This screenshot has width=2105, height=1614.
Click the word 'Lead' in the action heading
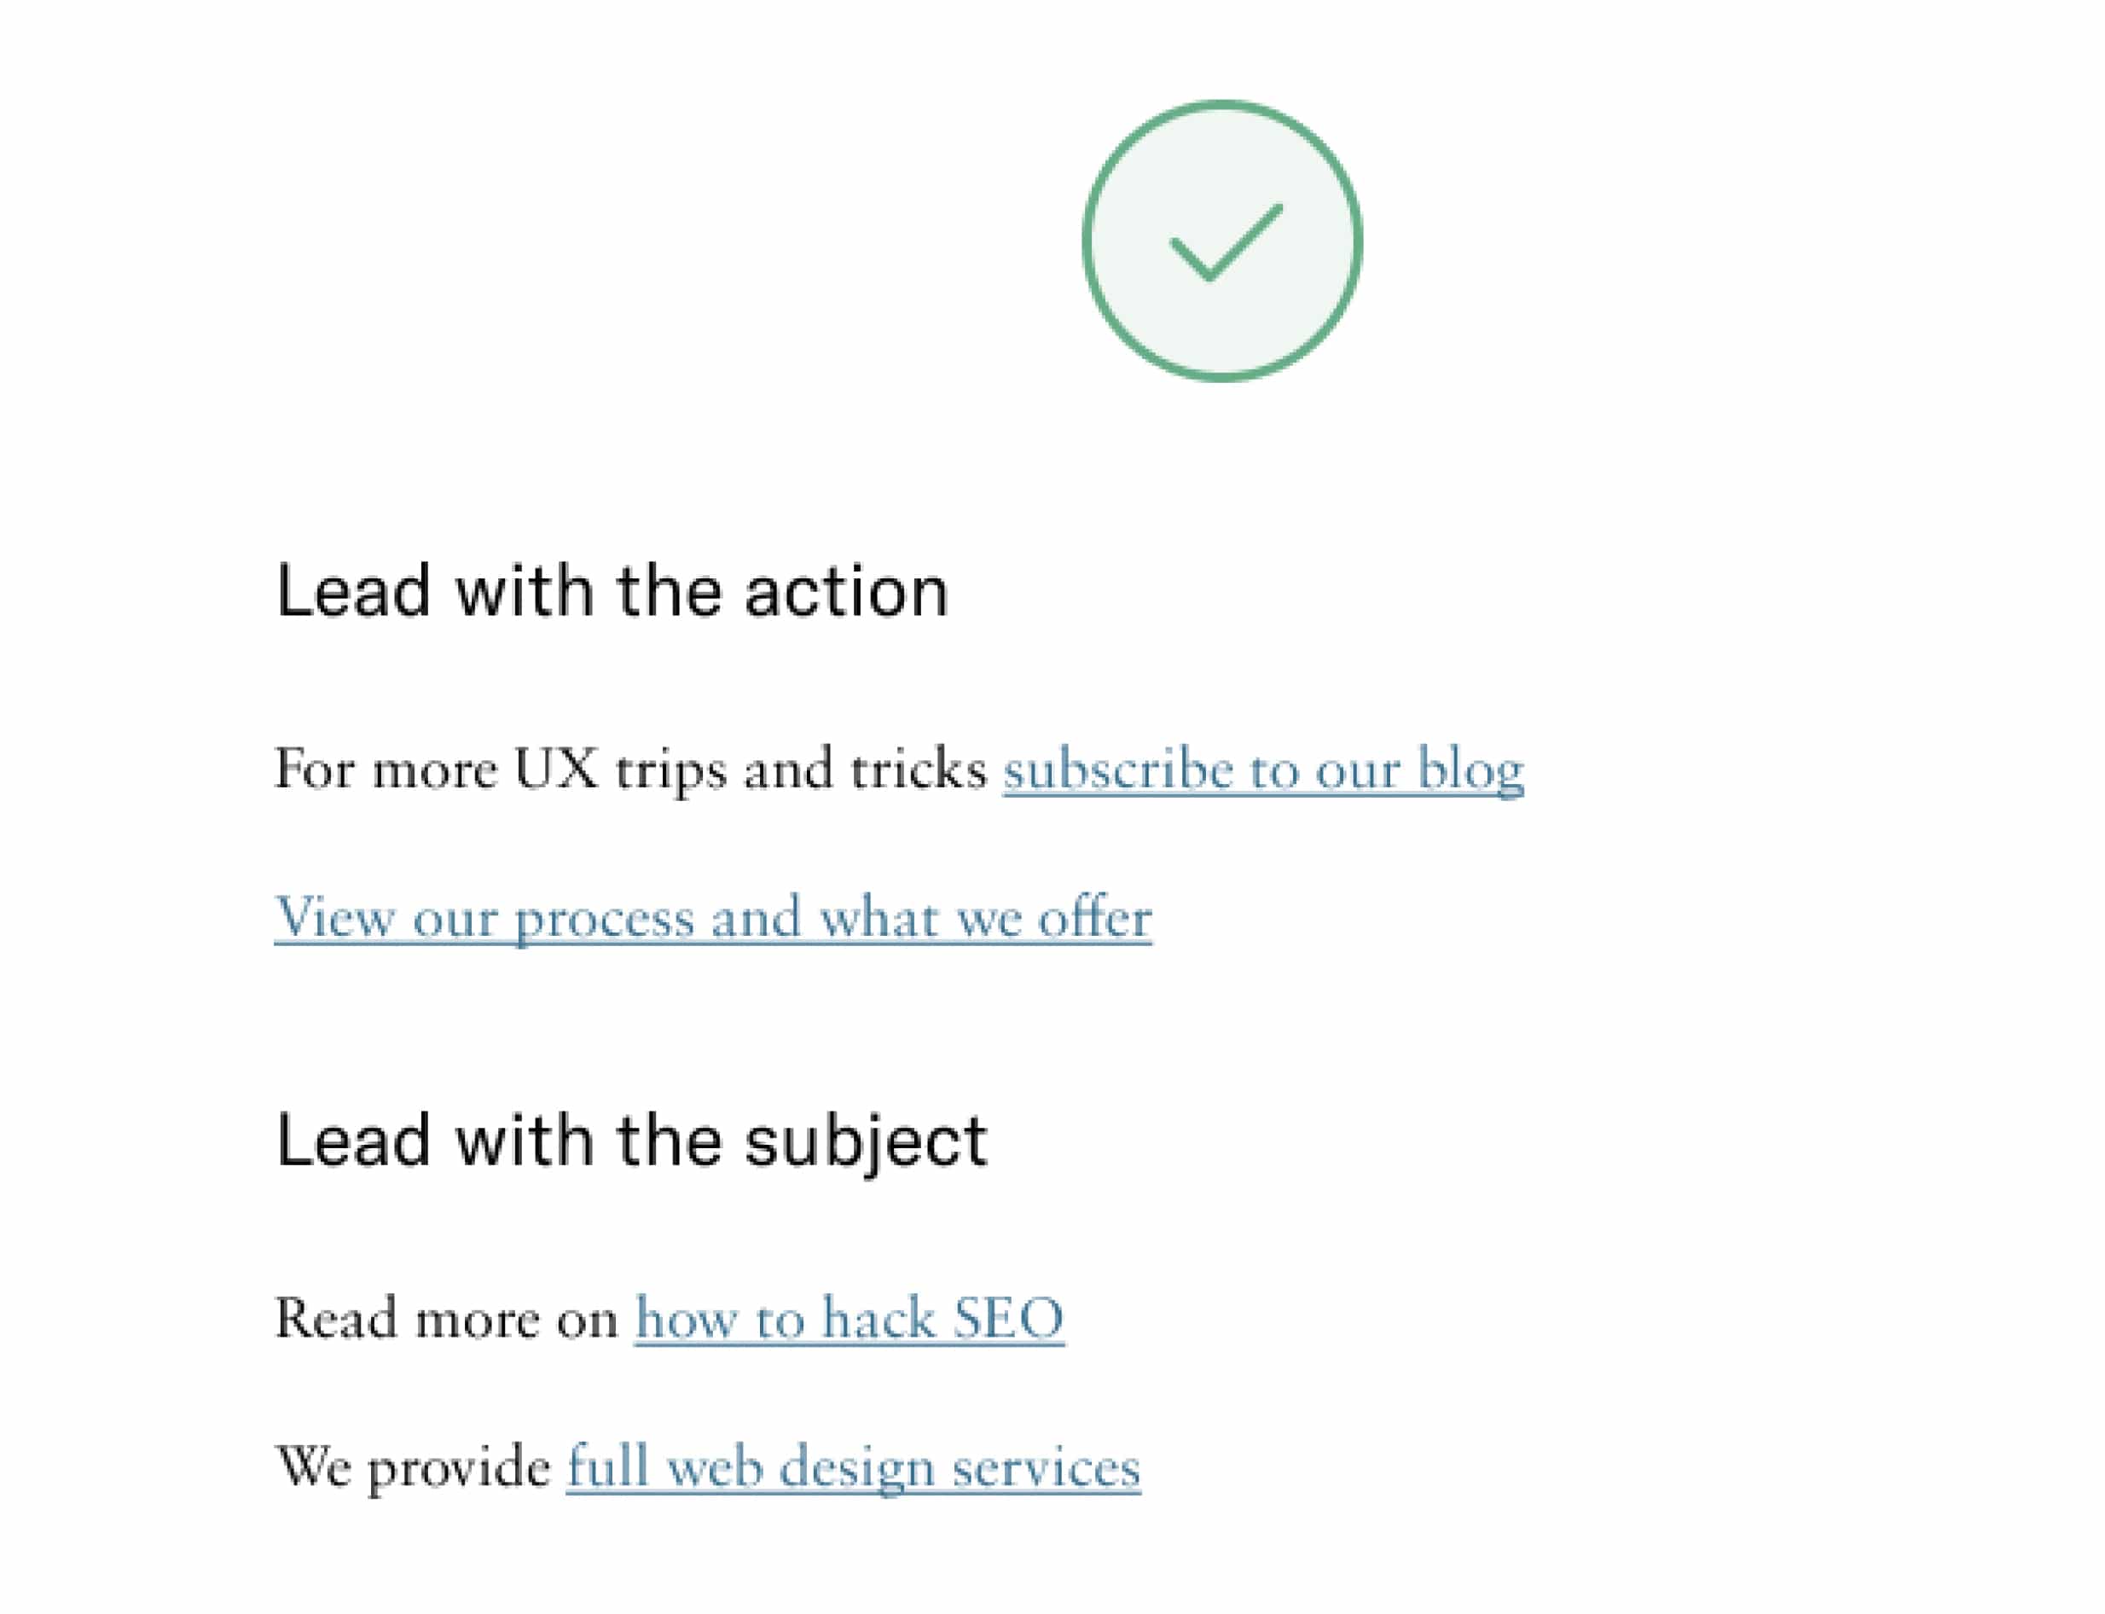pyautogui.click(x=352, y=592)
